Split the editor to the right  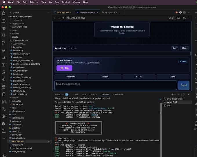pyautogui.click(x=185, y=12)
